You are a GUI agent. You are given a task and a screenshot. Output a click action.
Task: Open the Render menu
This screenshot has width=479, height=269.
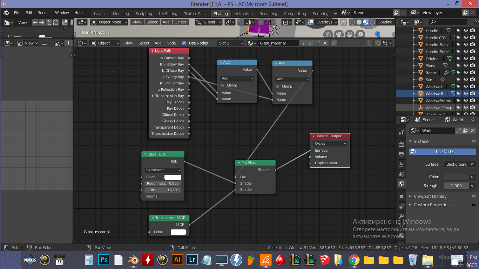point(44,13)
